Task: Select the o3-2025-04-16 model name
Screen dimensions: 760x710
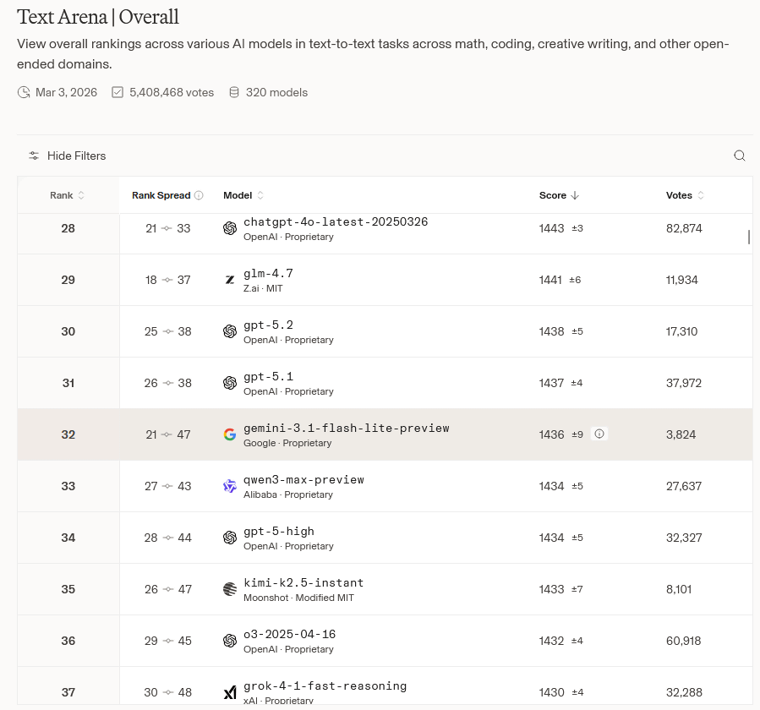Action: (x=289, y=634)
